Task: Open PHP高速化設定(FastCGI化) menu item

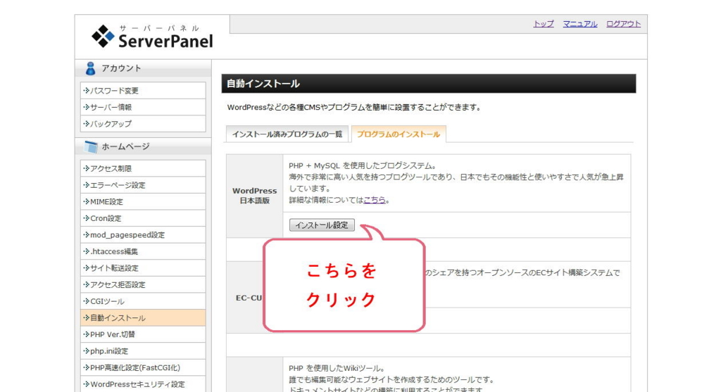Action: [143, 367]
